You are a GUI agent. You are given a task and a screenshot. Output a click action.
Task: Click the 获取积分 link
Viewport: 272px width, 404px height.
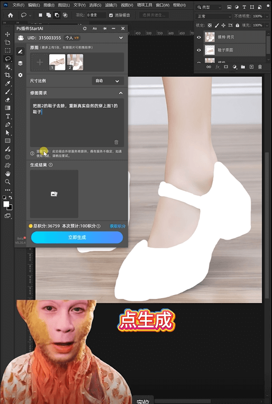[118, 226]
